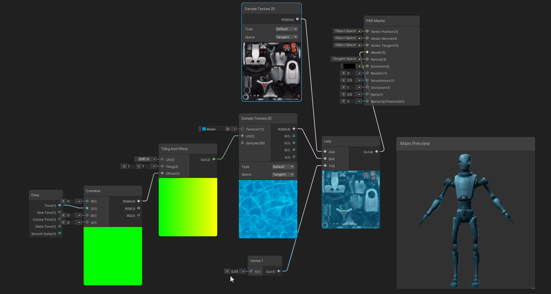Click the Water node A(1) output port

pos(294,157)
